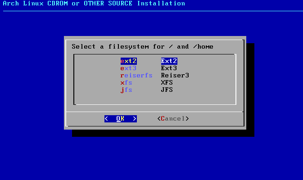Click the JFS description label
The height and width of the screenshot is (180, 303).
(x=167, y=90)
